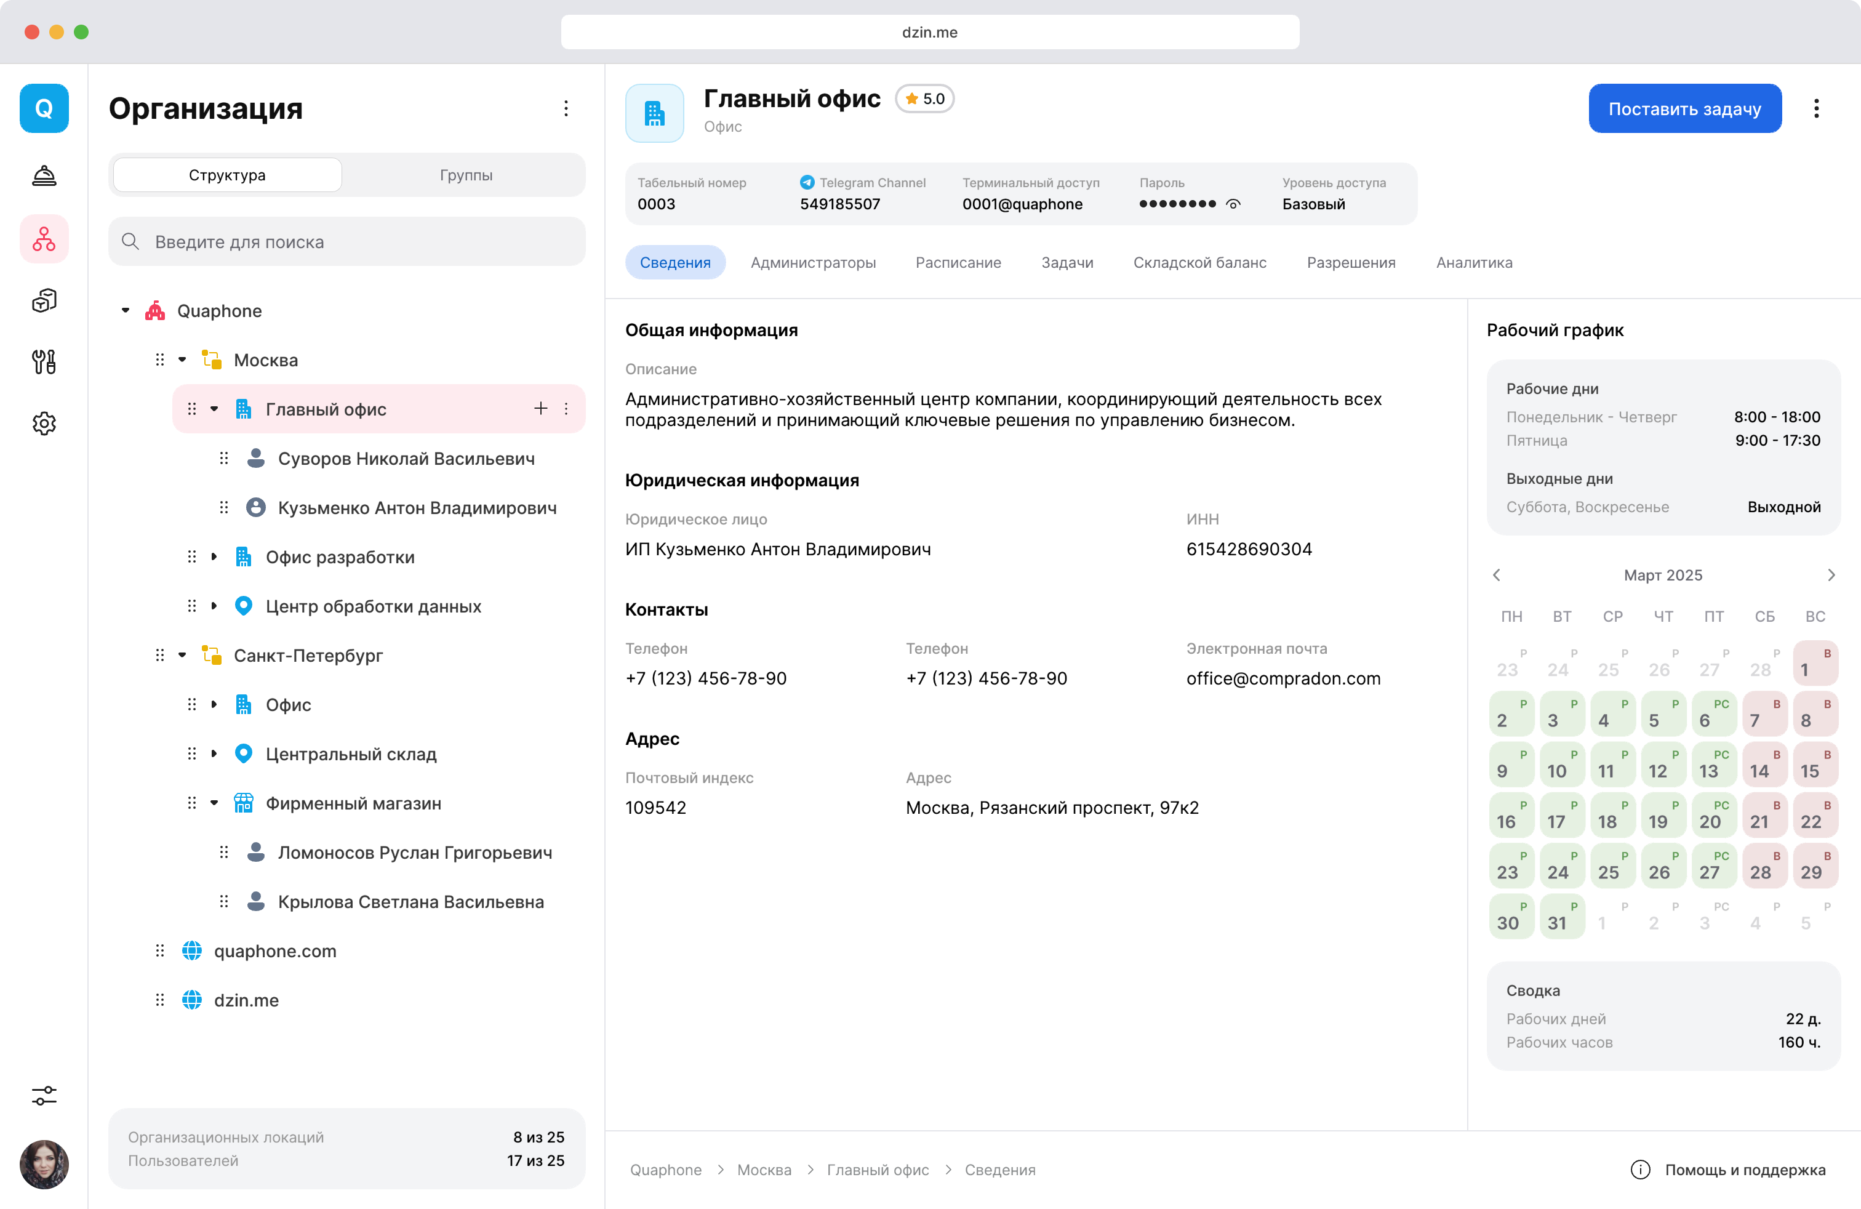1861x1209 pixels.
Task: Add a child item to Главный офис
Action: [x=540, y=409]
